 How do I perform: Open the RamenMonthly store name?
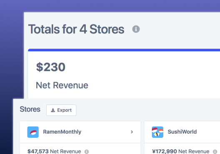[62, 132]
